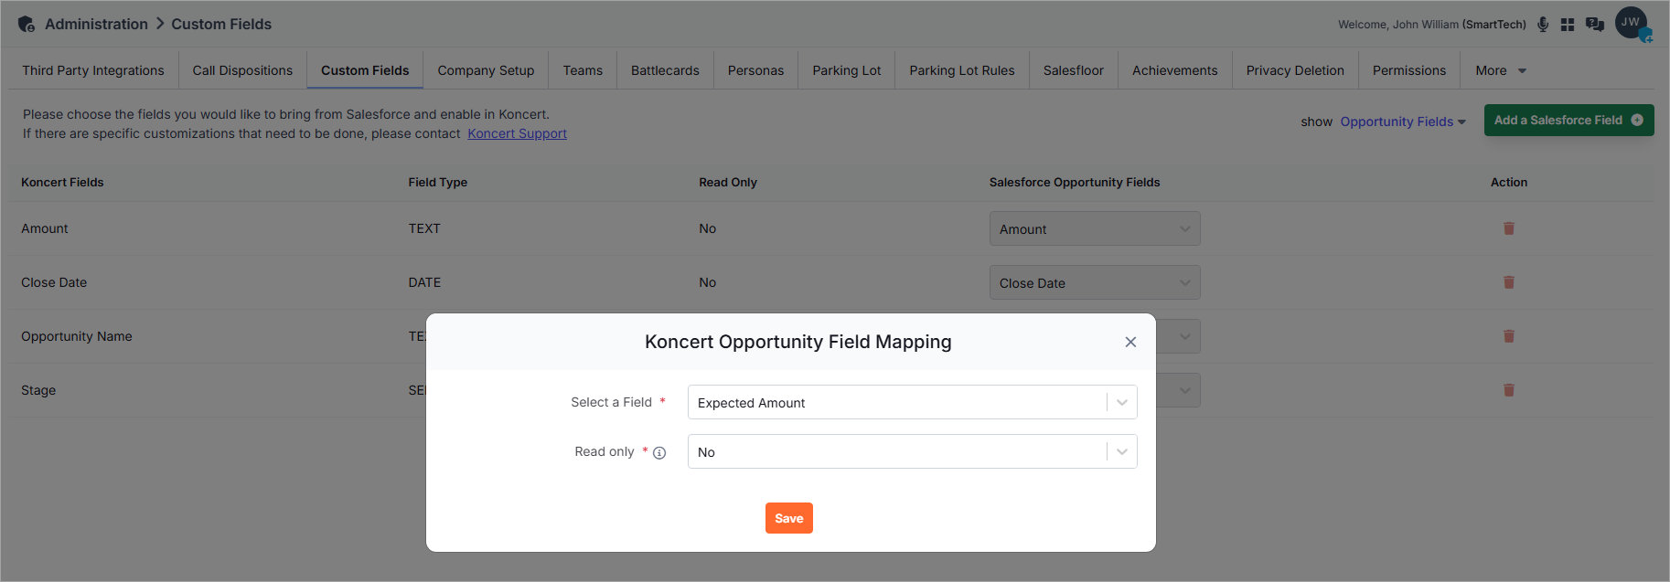Expand the More tabs menu
The image size is (1670, 582).
1501,70
